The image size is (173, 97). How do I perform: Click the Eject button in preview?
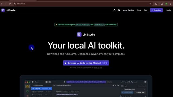109,82
